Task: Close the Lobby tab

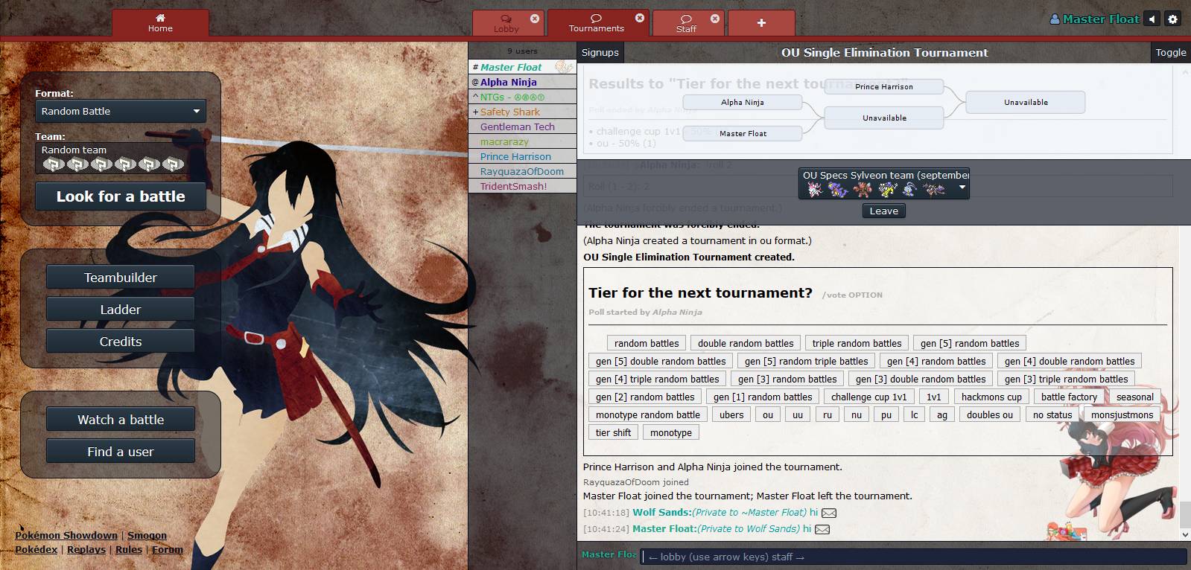Action: point(535,19)
